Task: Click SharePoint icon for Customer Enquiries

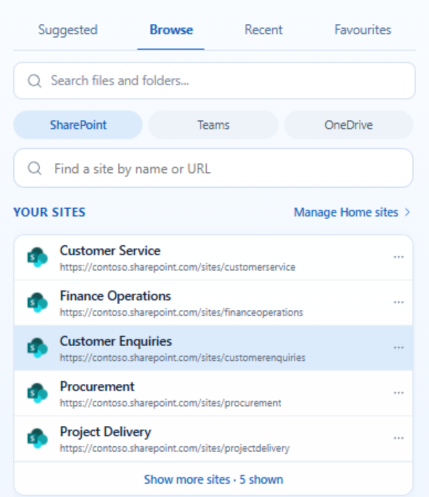Action: tap(38, 348)
